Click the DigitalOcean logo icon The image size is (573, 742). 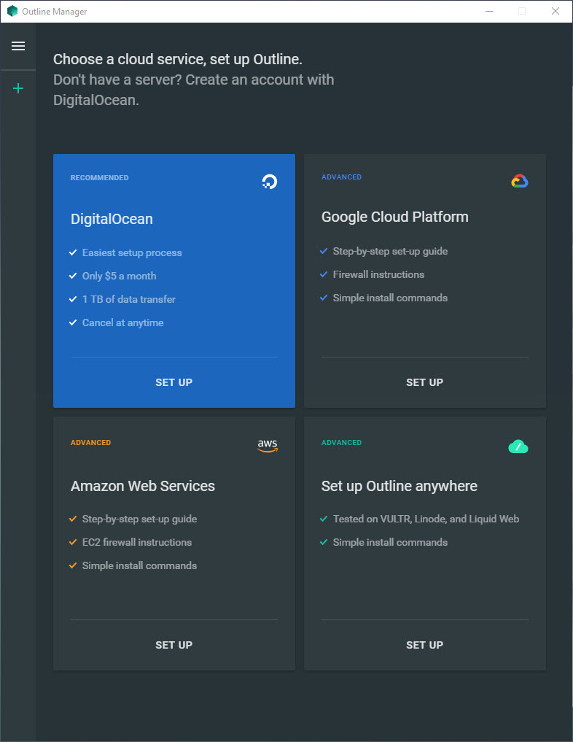click(270, 181)
